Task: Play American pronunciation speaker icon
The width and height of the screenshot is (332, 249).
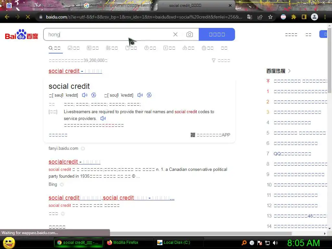Action: tap(140, 95)
